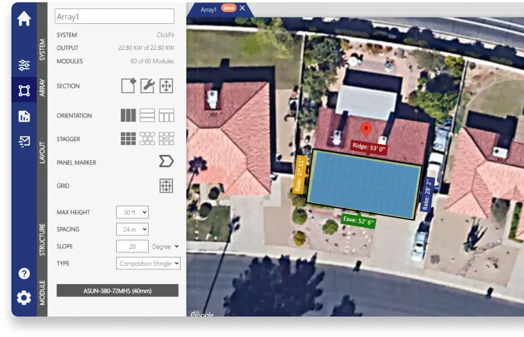
Task: Toggle the Grid display icon
Action: tap(166, 185)
